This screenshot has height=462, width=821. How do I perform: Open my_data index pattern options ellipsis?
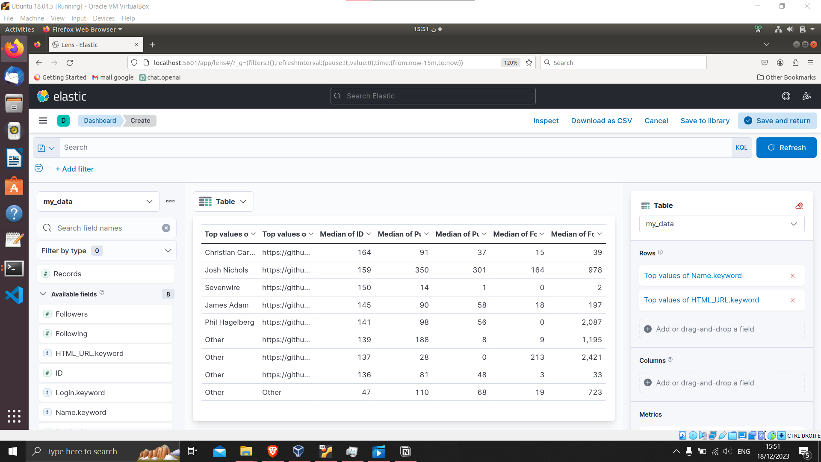170,201
